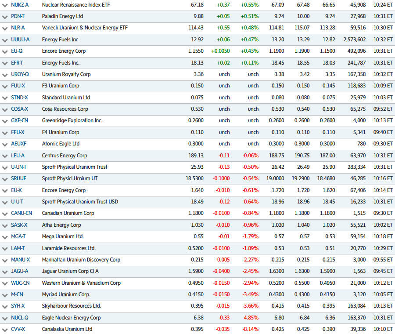This screenshot has height=334, width=395.
Task: Open the EU-Q ticker link
Action: tap(17, 51)
